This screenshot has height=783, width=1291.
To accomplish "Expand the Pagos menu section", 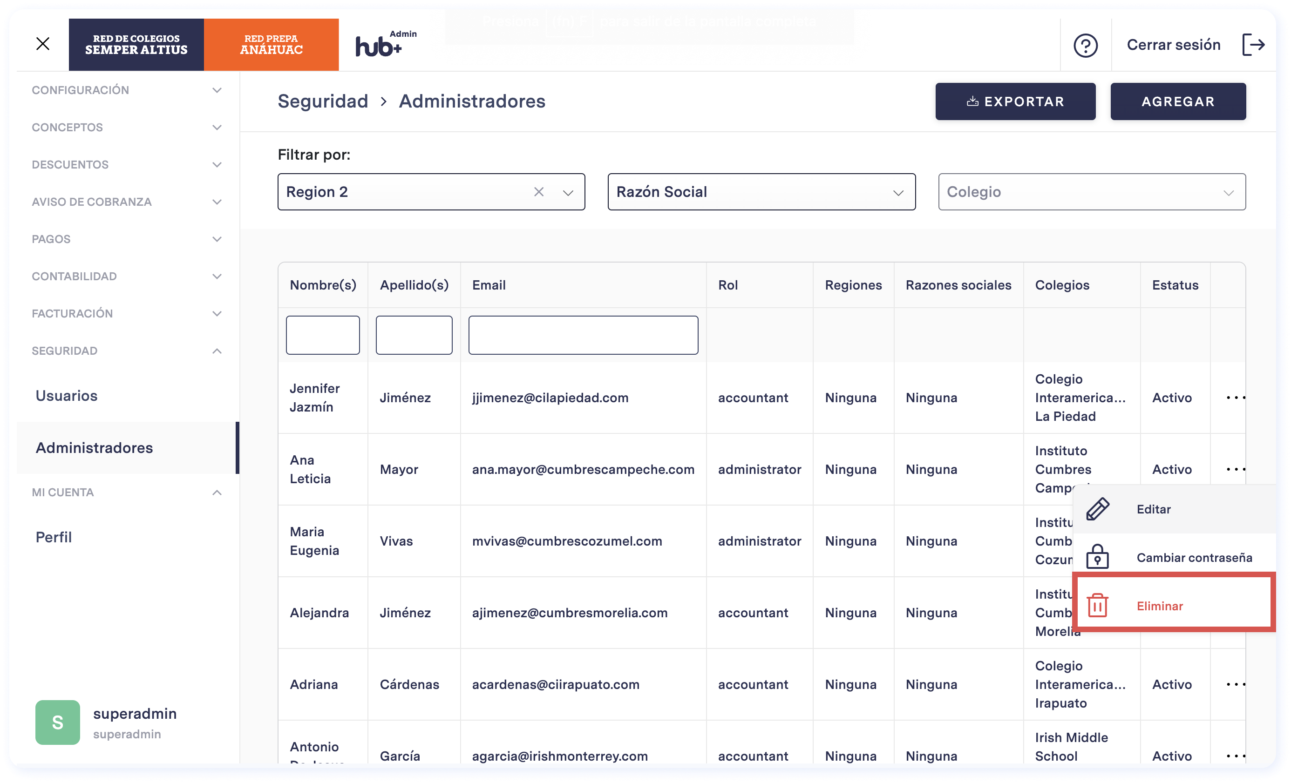I will pos(127,239).
